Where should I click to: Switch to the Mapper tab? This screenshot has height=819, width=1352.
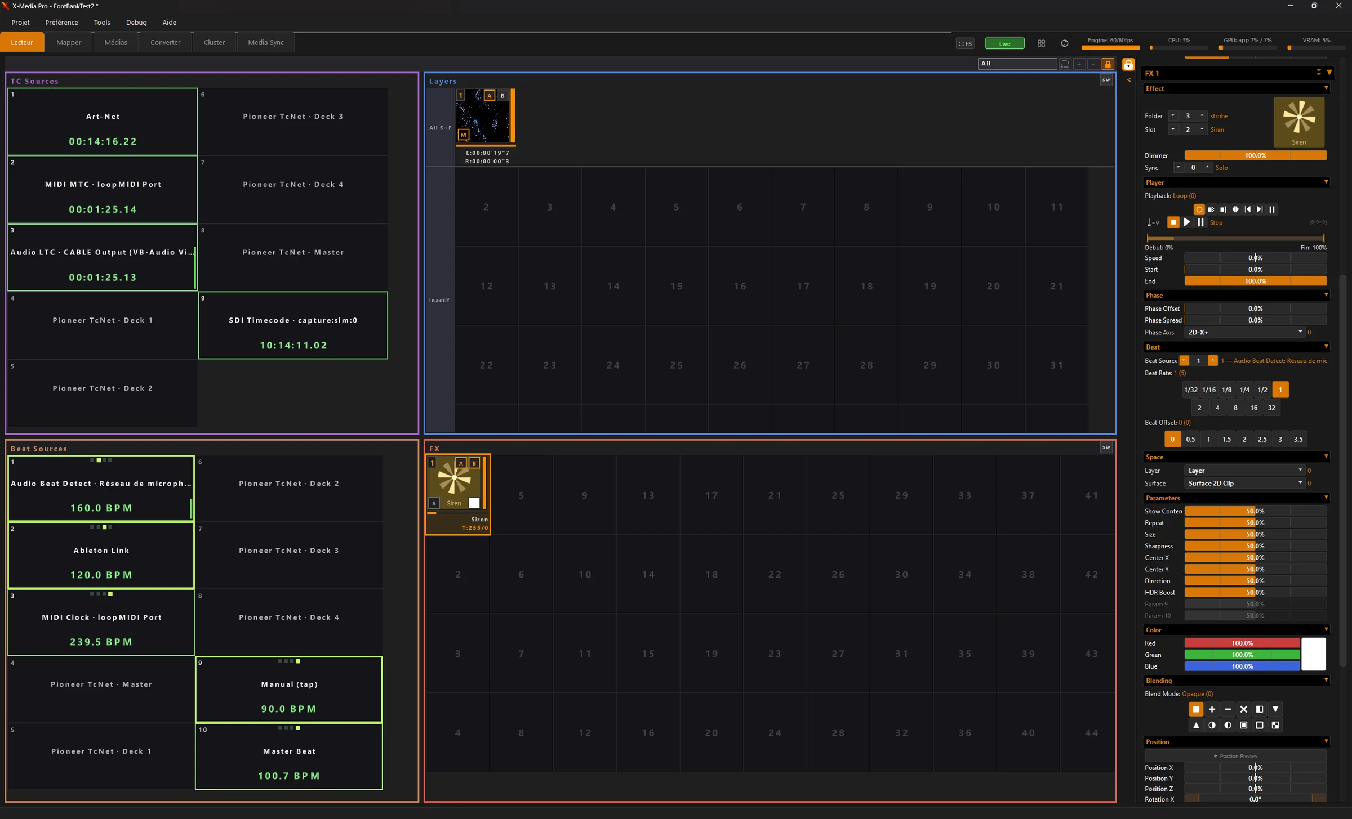click(69, 42)
